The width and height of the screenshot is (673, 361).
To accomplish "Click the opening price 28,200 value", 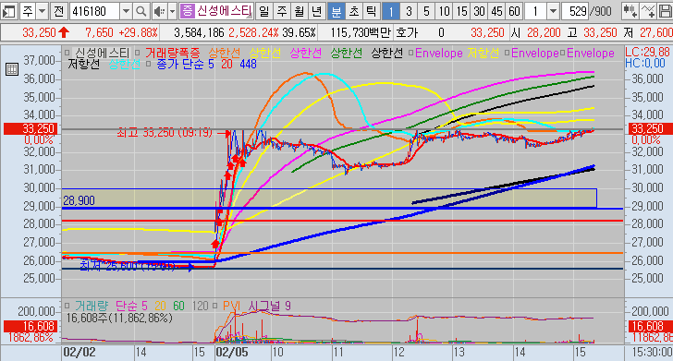I will pyautogui.click(x=545, y=32).
